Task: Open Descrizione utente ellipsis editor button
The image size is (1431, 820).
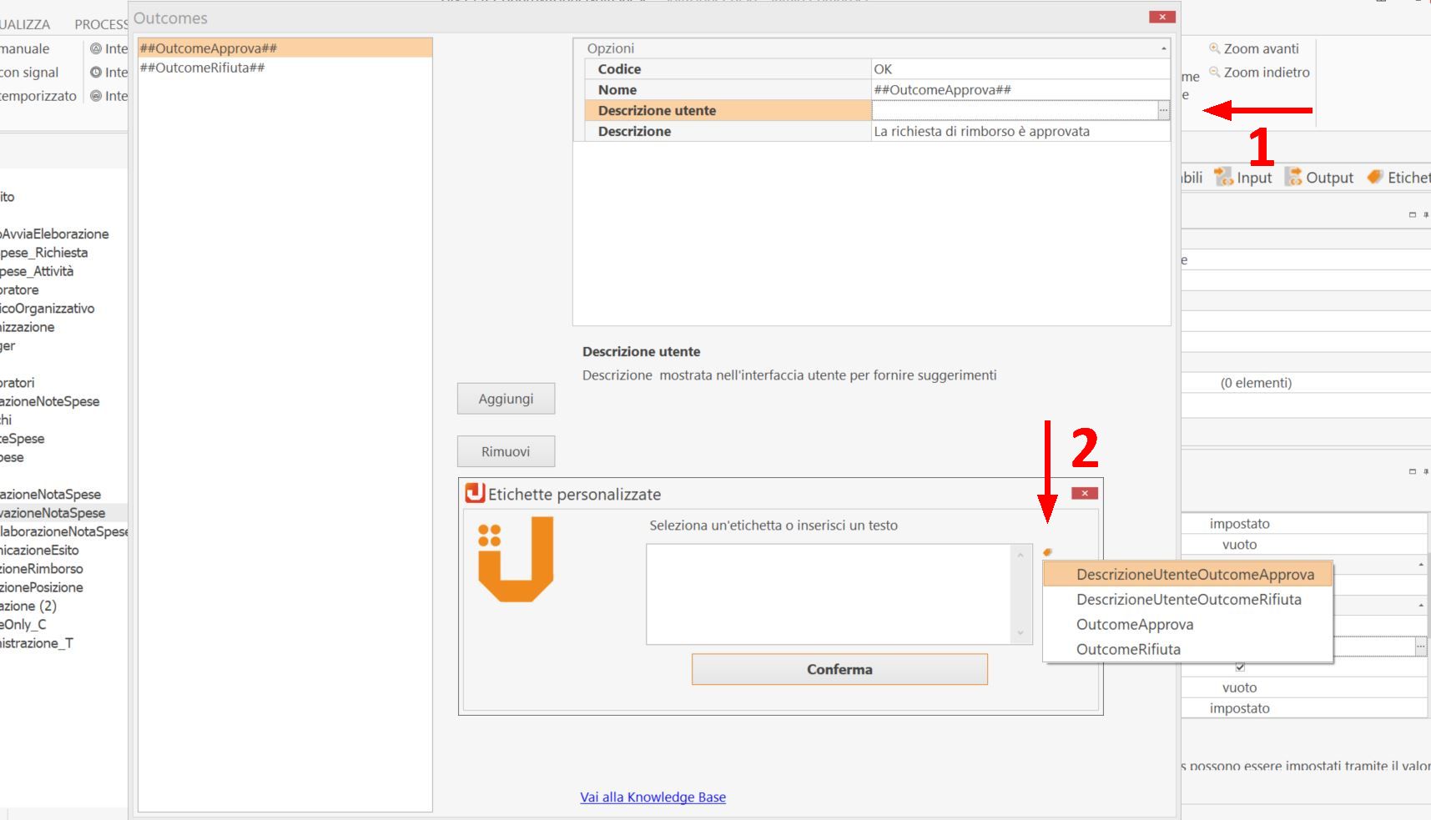Action: coord(1163,110)
